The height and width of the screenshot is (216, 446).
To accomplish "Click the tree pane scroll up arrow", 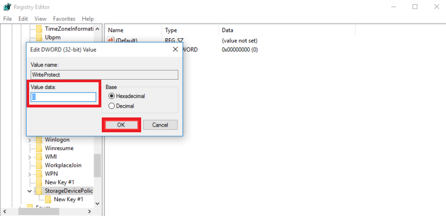I will [97, 29].
